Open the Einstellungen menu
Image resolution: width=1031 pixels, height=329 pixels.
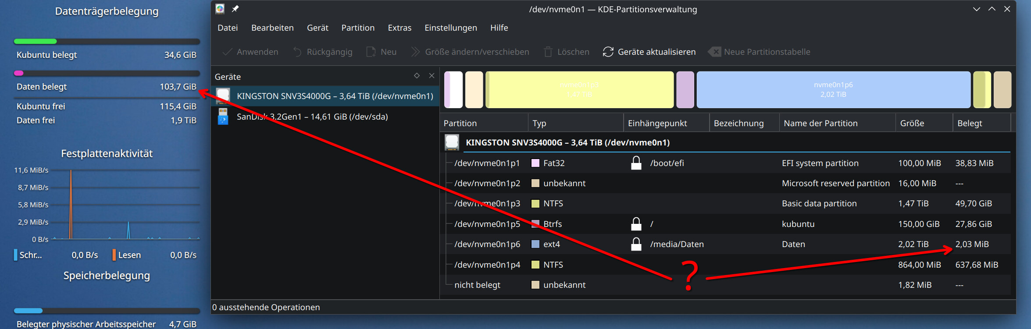click(x=450, y=28)
